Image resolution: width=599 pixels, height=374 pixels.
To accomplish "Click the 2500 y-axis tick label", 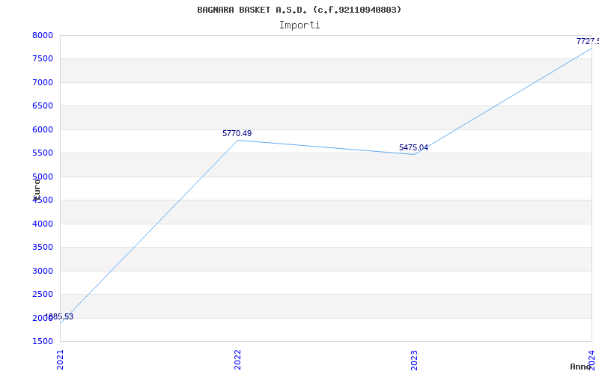I will coord(43,294).
